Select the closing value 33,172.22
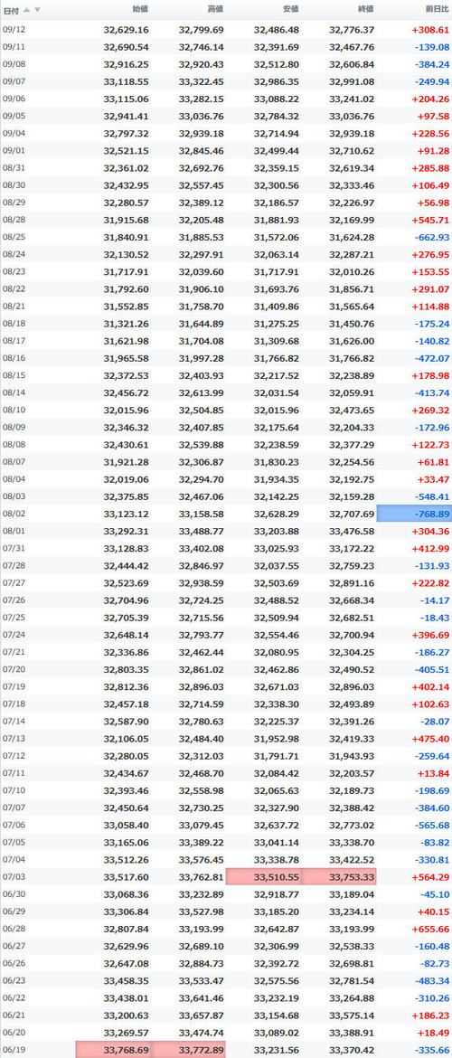Image resolution: width=452 pixels, height=1058 pixels. pos(352,549)
